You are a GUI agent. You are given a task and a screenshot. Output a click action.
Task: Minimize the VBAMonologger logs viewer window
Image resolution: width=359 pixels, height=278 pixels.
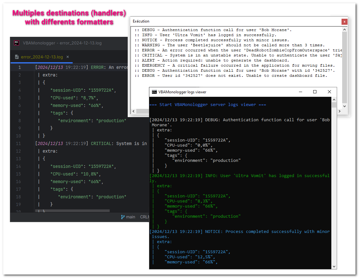[300, 92]
